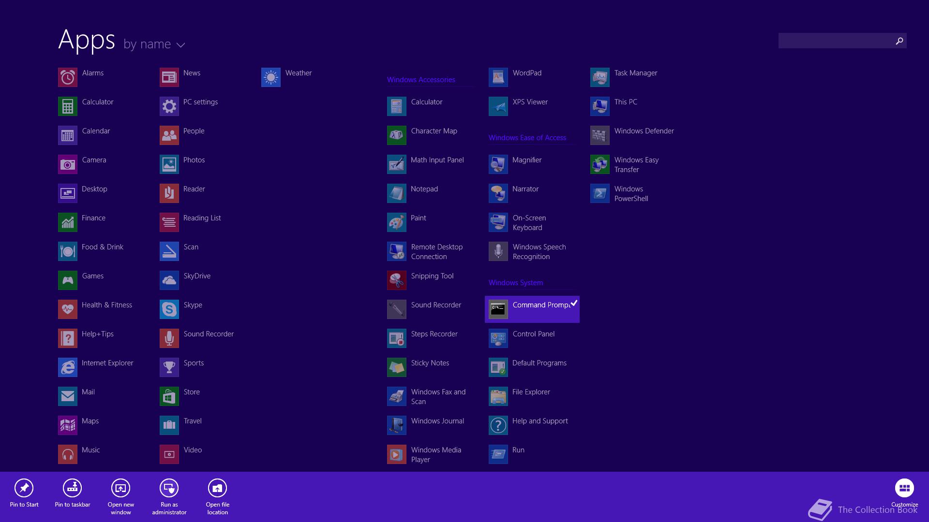Screen dimensions: 929x522
Task: Launch Windows Media Player icon
Action: 397,454
